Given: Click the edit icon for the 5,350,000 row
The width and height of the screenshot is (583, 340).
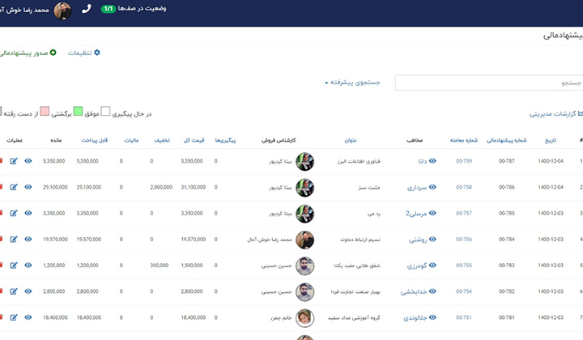Looking at the screenshot, I should point(13,161).
